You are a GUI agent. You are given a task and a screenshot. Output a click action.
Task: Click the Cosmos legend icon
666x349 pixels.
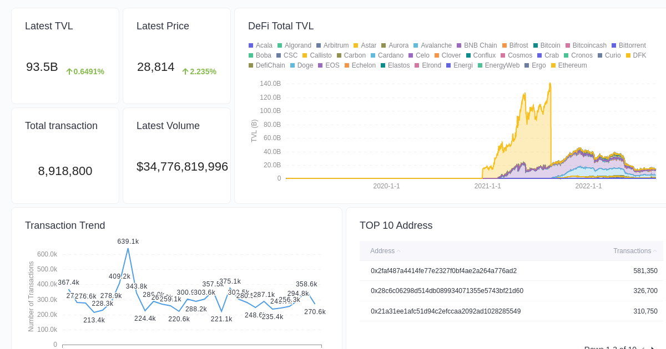pyautogui.click(x=502, y=55)
